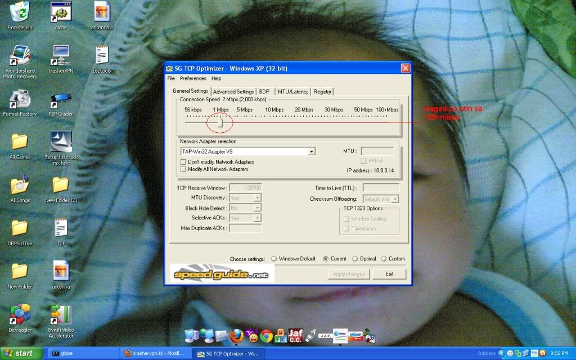Select the Optimal settings radio button

(x=355, y=259)
